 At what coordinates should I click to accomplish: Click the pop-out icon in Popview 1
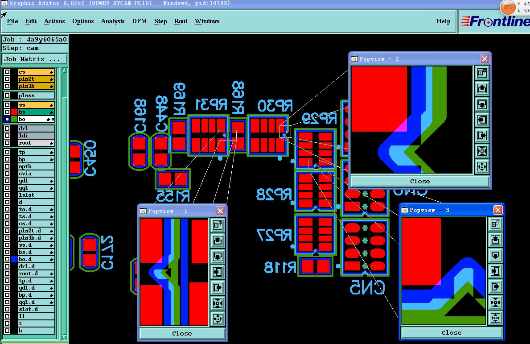tap(218, 225)
